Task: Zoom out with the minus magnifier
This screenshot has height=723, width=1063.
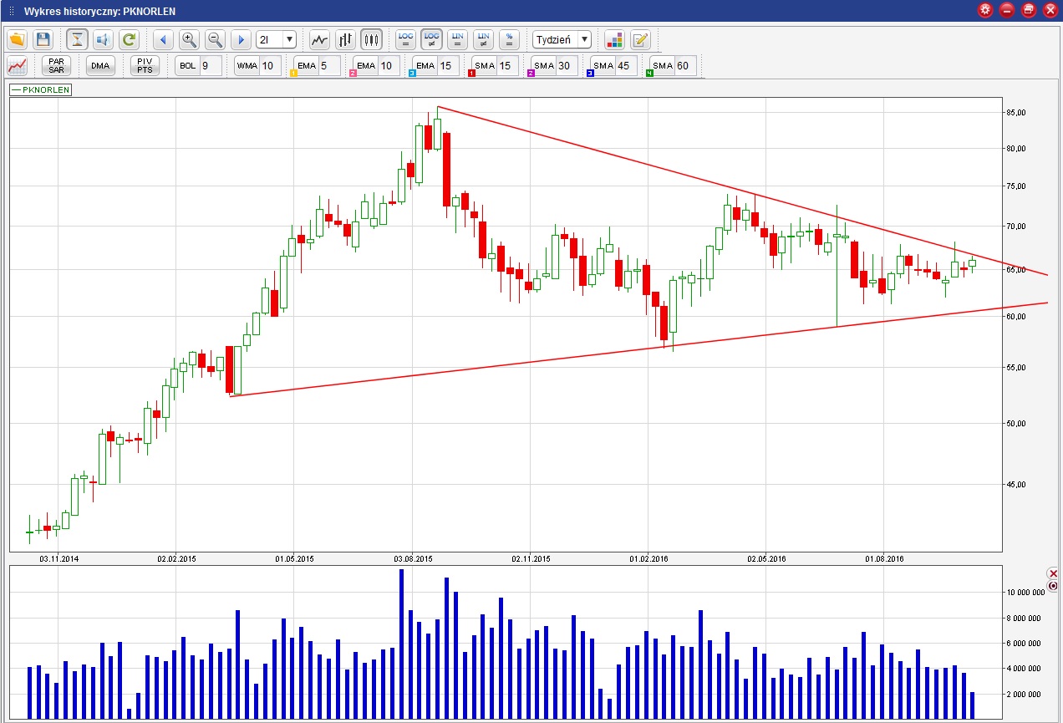Action: (215, 39)
